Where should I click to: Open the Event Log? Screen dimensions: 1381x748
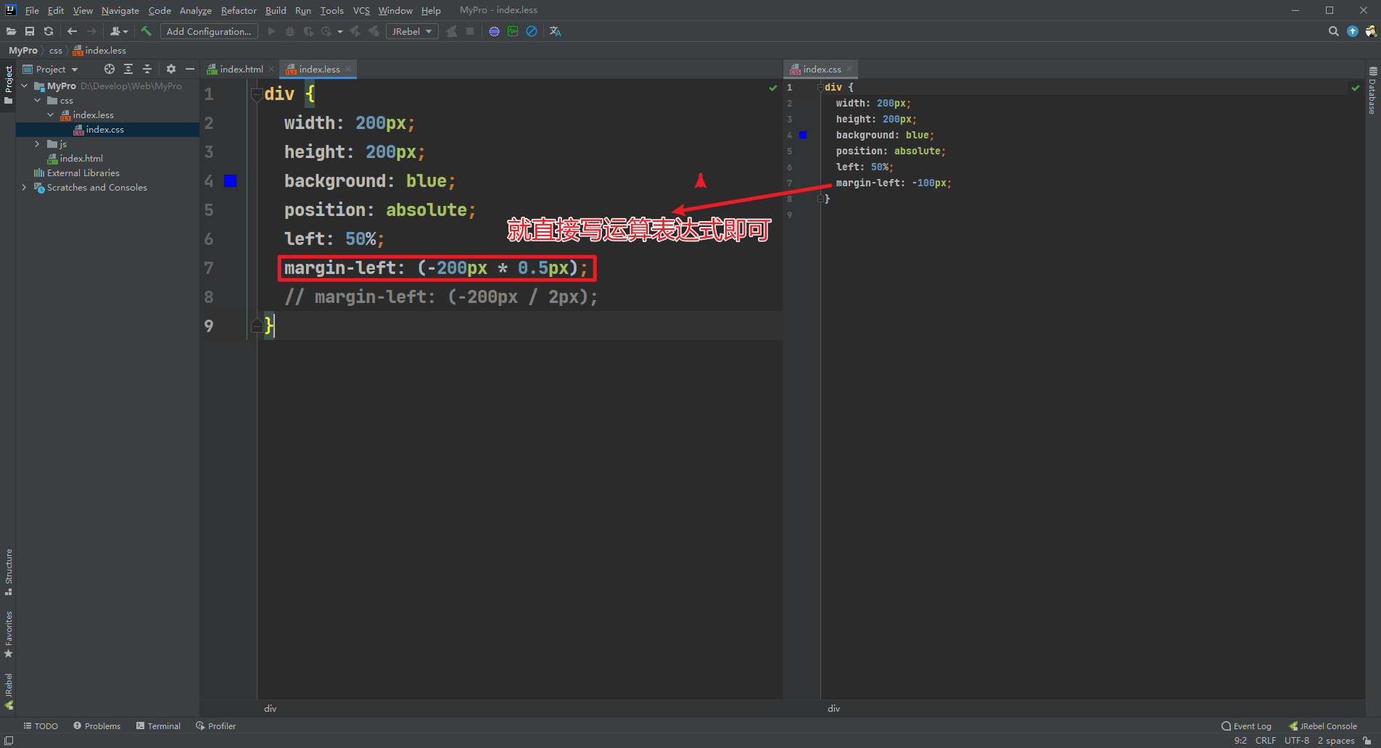(1246, 726)
